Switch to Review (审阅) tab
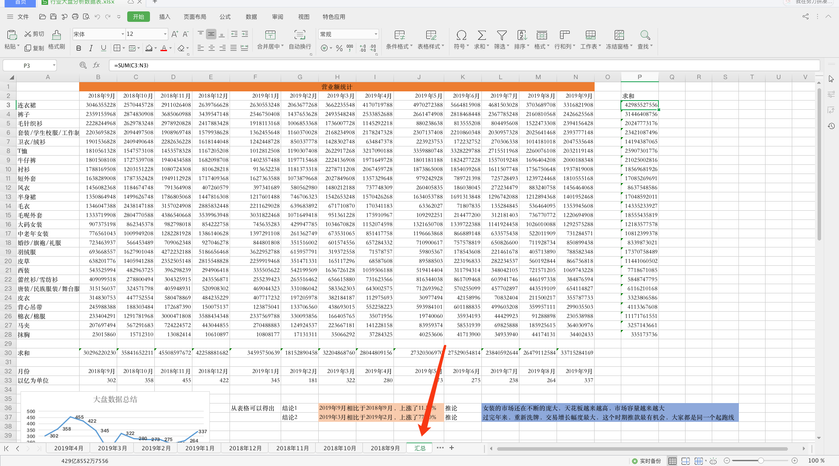The height and width of the screenshot is (466, 839). click(278, 17)
